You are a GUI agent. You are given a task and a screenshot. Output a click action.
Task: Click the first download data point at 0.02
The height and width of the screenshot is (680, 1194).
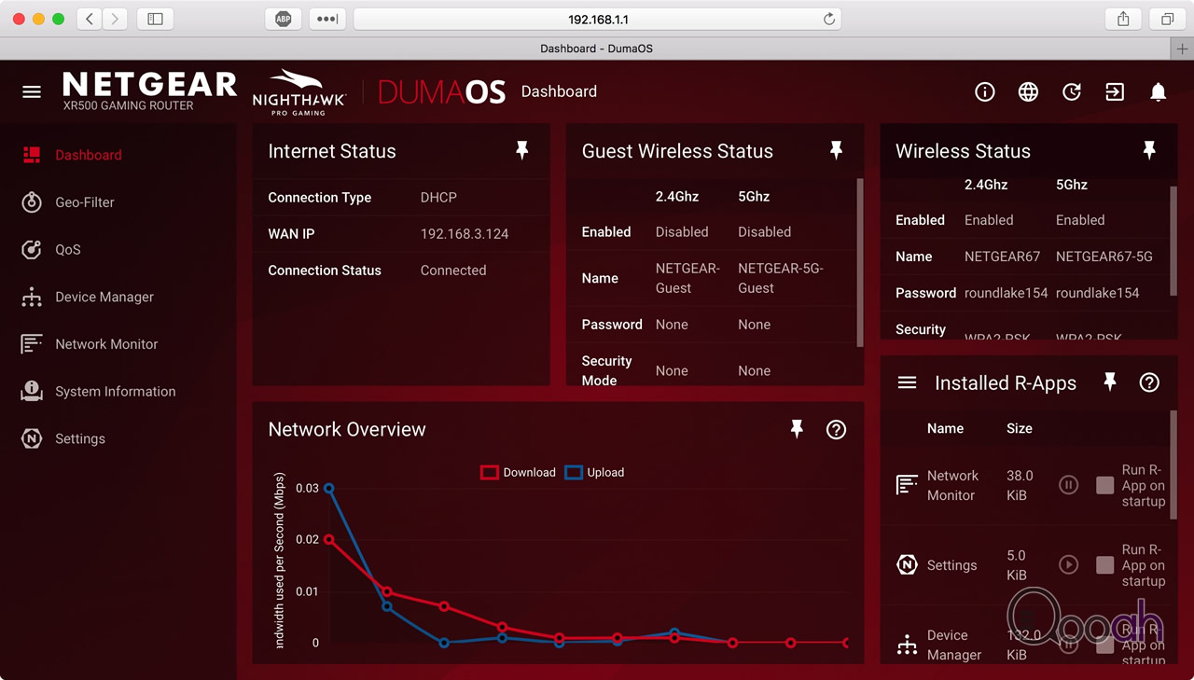(328, 539)
